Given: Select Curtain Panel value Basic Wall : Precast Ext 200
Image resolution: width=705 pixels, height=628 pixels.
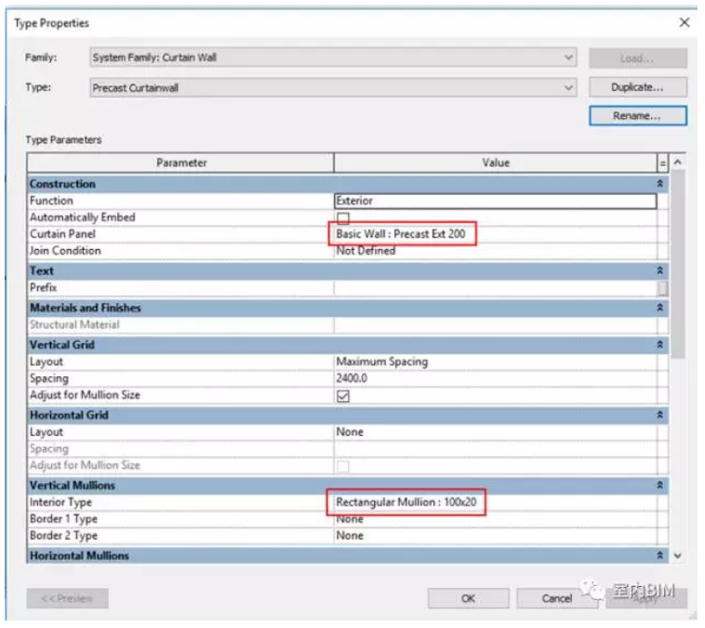Looking at the screenshot, I should 496,234.
